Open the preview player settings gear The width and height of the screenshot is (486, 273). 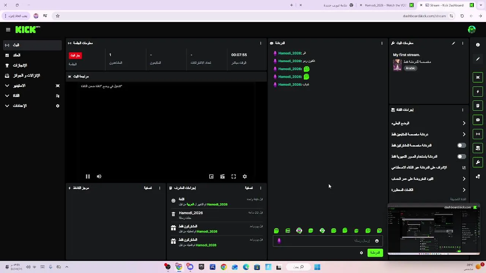245,176
